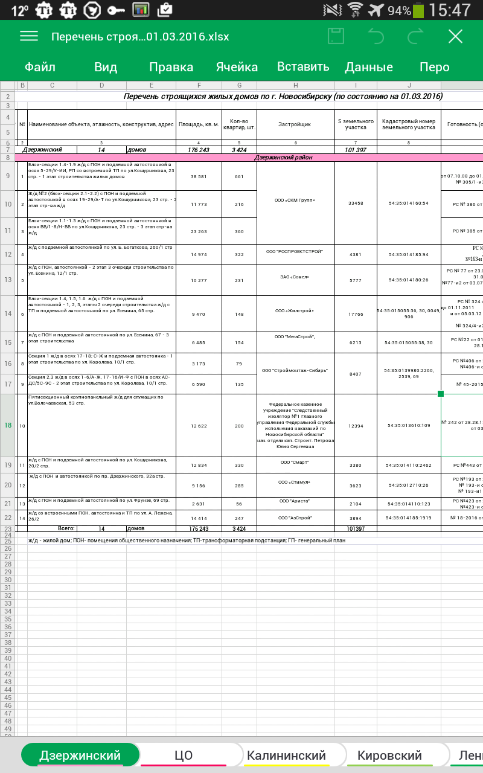Image resolution: width=483 pixels, height=773 pixels.
Task: Open the Файл menu
Action: pos(40,67)
